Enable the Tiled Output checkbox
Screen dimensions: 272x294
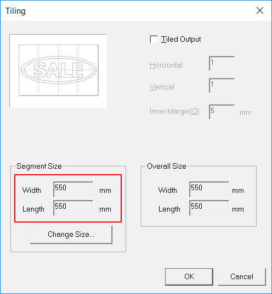click(x=154, y=40)
